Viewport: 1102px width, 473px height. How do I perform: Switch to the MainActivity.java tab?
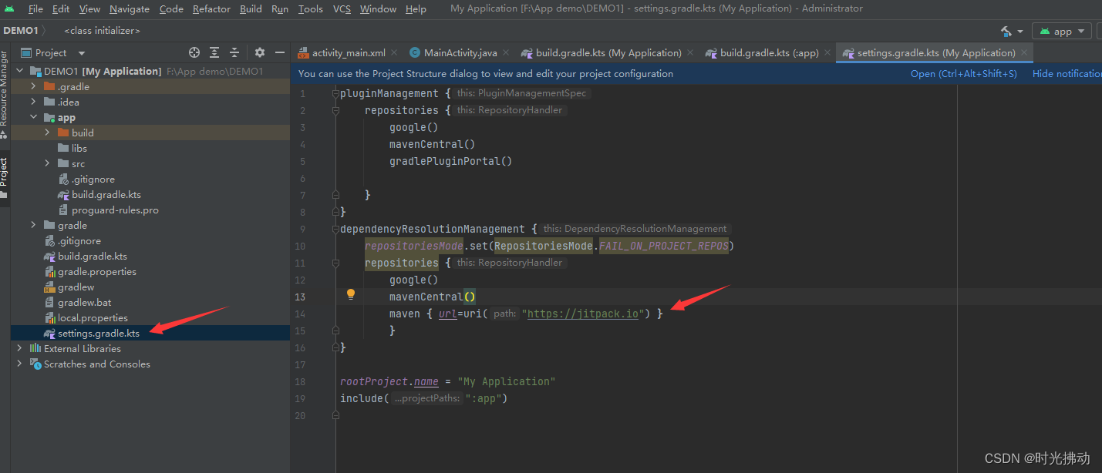[460, 52]
